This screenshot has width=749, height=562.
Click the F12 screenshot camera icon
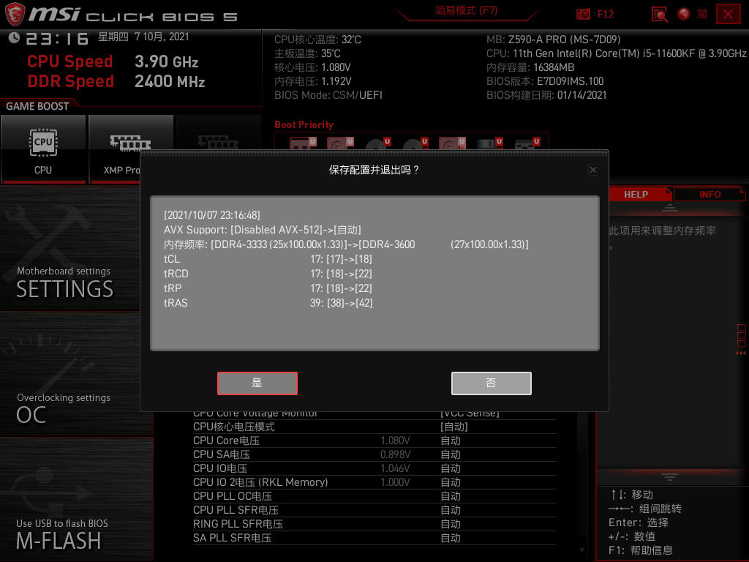(584, 14)
